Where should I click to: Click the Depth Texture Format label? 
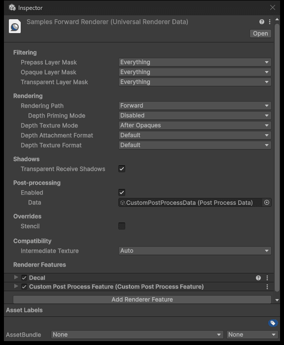[51, 146]
